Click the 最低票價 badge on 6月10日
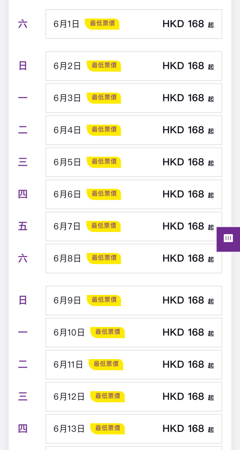Image resolution: width=240 pixels, height=450 pixels. coord(108,332)
